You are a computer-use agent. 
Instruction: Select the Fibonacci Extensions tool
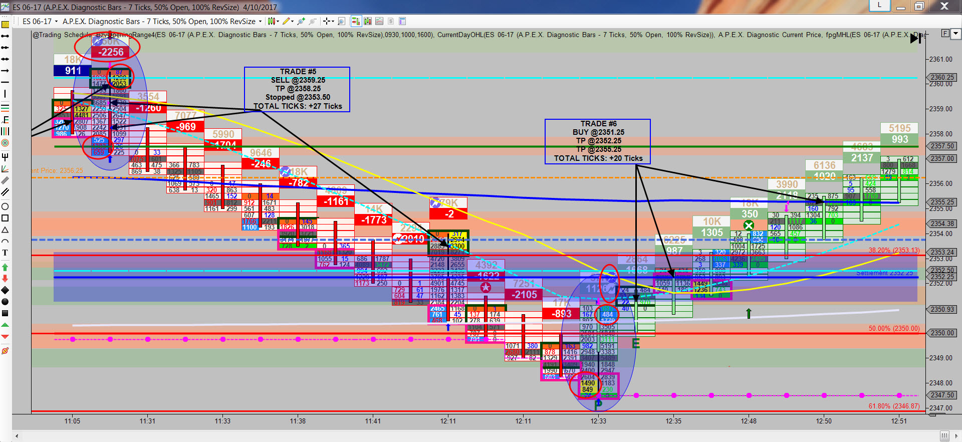pyautogui.click(x=5, y=119)
